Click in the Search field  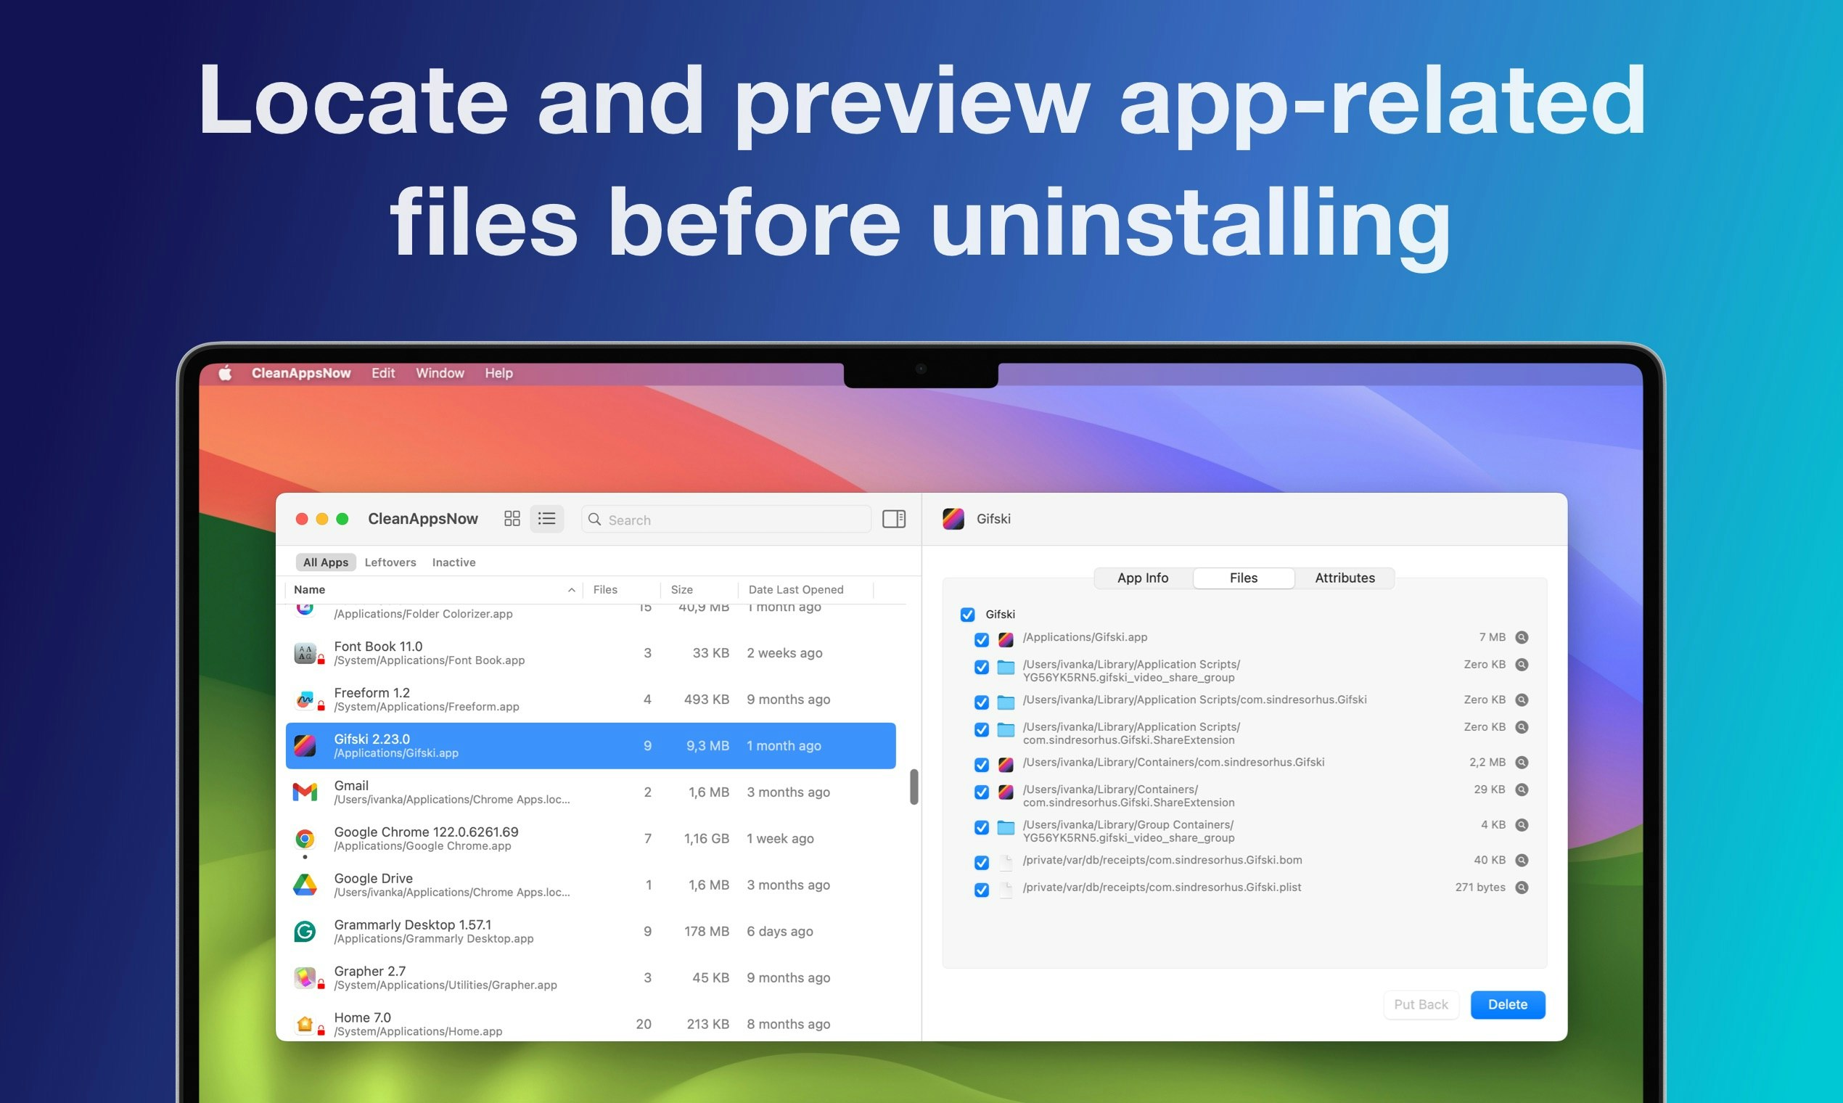coord(726,520)
